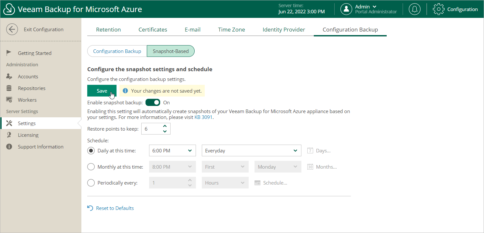Choose the Periodically every radio option

91,183
